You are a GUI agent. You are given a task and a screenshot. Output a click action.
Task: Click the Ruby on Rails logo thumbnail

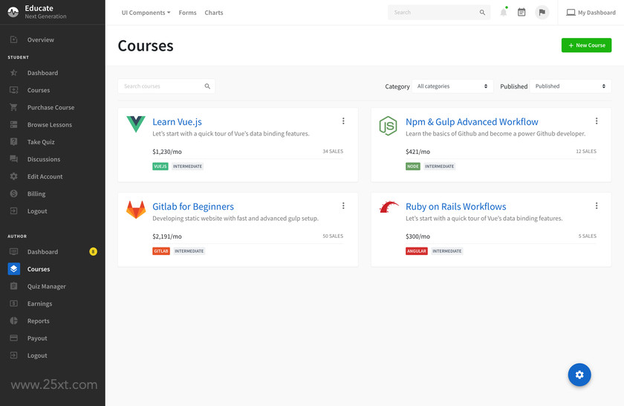click(389, 207)
